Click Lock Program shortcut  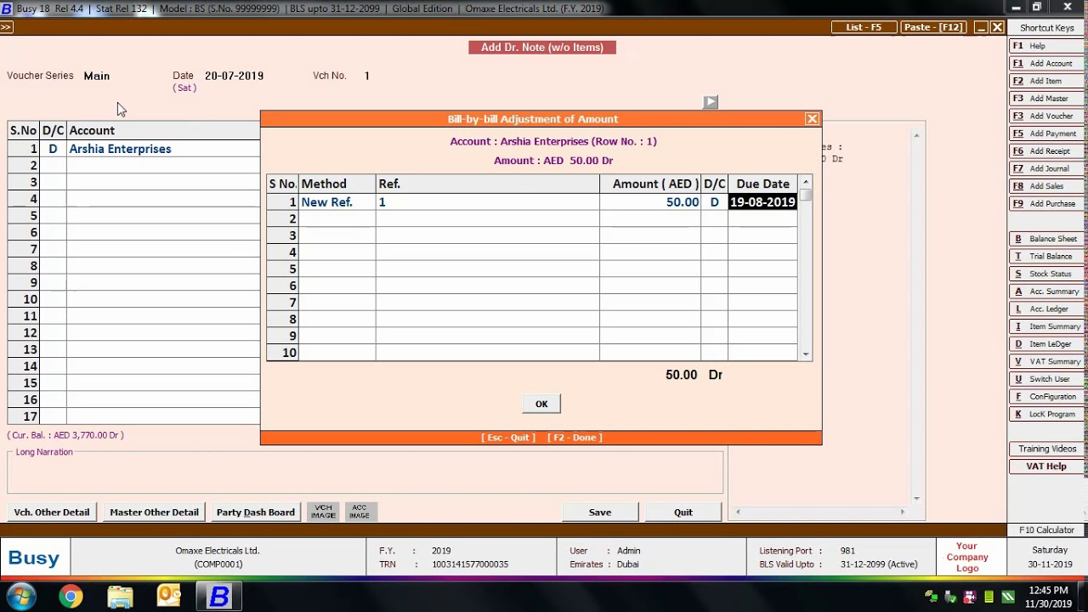pyautogui.click(x=1046, y=414)
